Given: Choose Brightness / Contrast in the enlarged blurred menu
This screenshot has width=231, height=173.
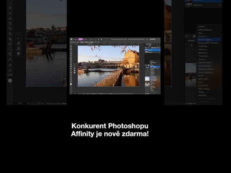Looking at the screenshot, I should pyautogui.click(x=209, y=43).
